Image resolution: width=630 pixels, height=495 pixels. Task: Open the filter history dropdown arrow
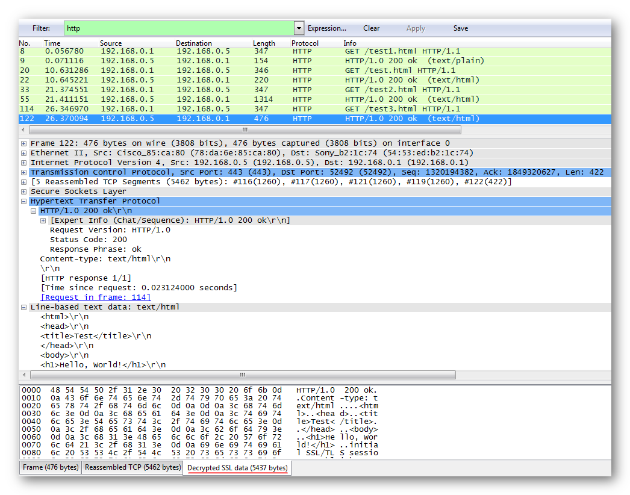pyautogui.click(x=299, y=28)
